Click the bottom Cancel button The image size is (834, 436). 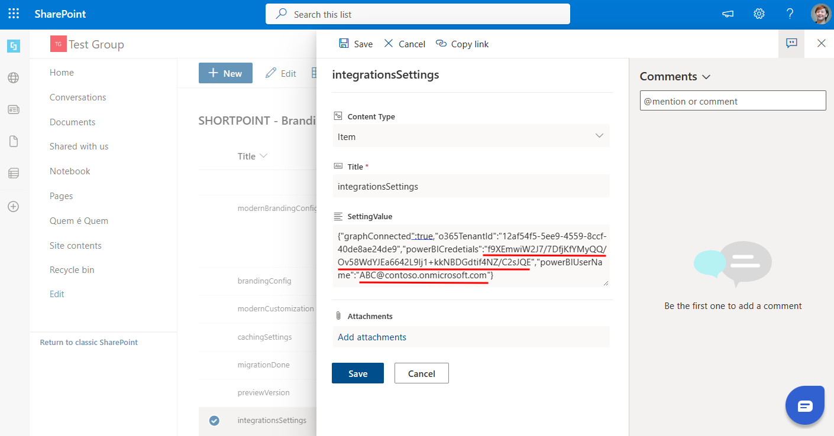tap(422, 373)
